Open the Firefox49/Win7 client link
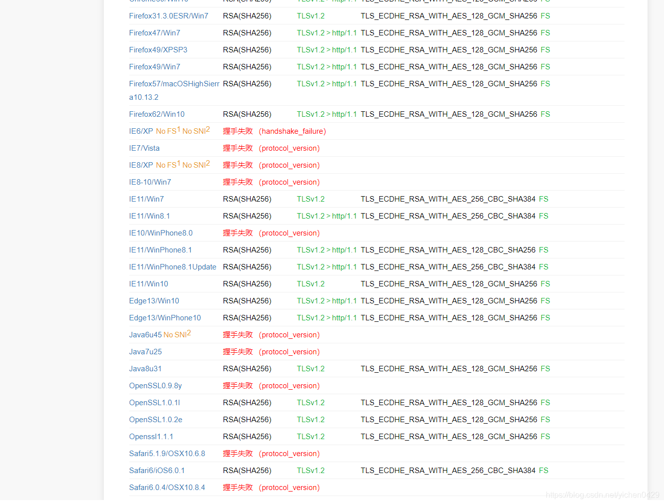This screenshot has width=664, height=504. coord(155,67)
